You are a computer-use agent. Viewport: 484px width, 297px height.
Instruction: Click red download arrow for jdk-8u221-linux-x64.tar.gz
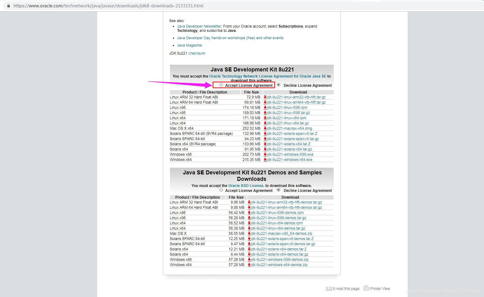pos(265,123)
